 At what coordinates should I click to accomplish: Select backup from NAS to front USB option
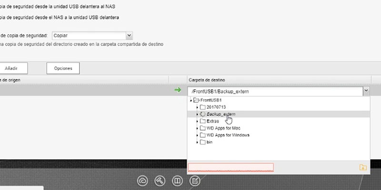(x=59, y=18)
